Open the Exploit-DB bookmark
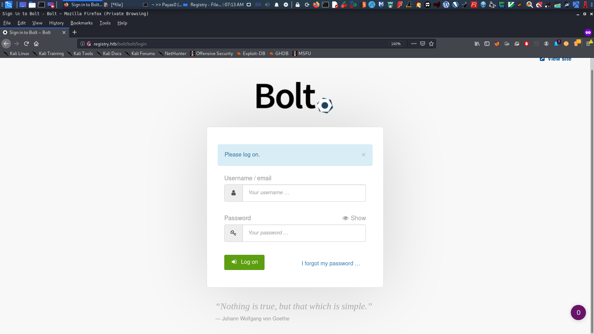594x334 pixels. [251, 54]
